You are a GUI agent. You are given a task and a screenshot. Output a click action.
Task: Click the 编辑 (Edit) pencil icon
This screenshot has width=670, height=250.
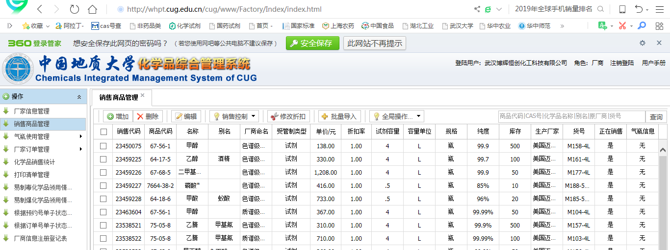(178, 116)
